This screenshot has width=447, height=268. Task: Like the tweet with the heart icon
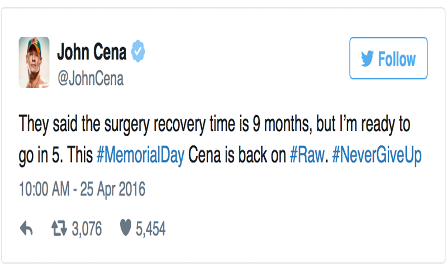(x=126, y=228)
